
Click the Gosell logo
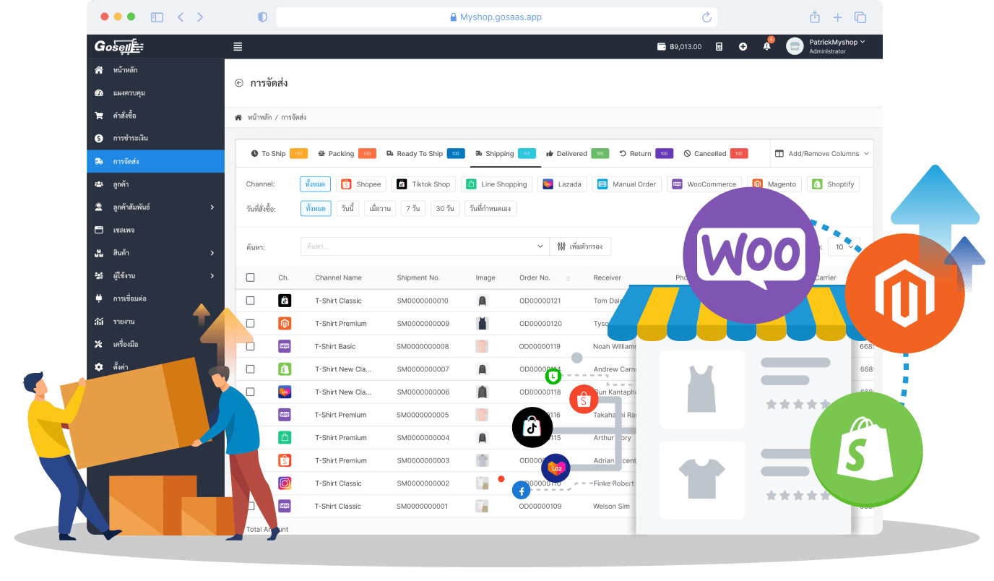pyautogui.click(x=119, y=46)
